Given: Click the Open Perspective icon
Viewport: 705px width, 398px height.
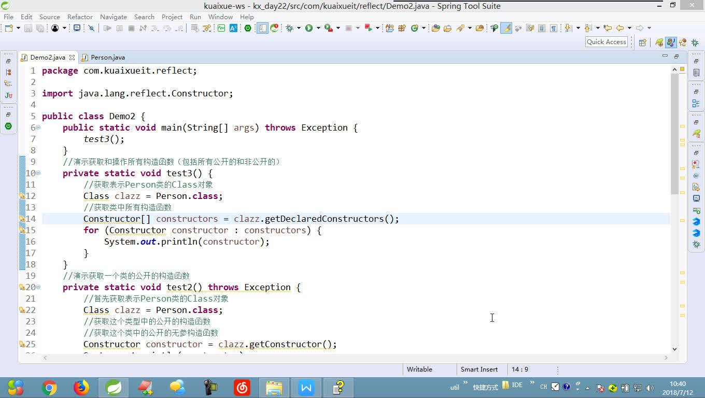Looking at the screenshot, I should pyautogui.click(x=643, y=42).
